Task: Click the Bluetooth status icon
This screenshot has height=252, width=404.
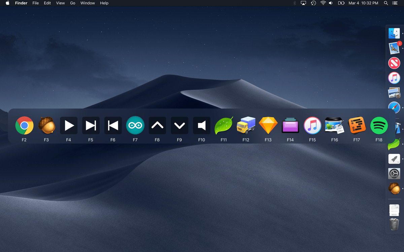Action: (x=294, y=3)
